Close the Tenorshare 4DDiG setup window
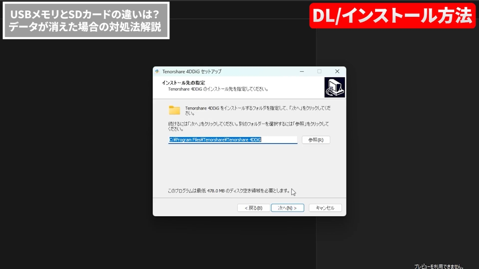The height and width of the screenshot is (269, 479). pyautogui.click(x=337, y=71)
